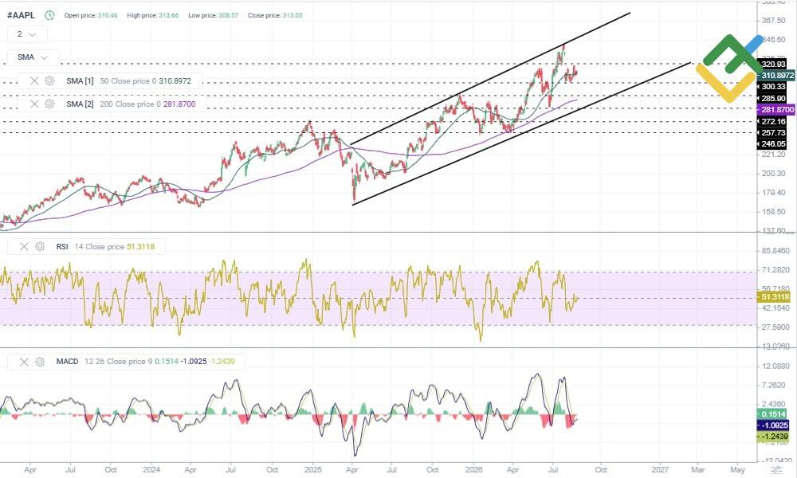The width and height of the screenshot is (797, 478).
Task: Remove SMA [2] 200 indicator
Action: pyautogui.click(x=34, y=104)
